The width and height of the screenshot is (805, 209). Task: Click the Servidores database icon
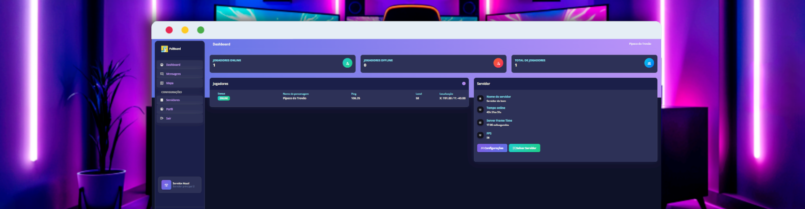click(x=162, y=100)
